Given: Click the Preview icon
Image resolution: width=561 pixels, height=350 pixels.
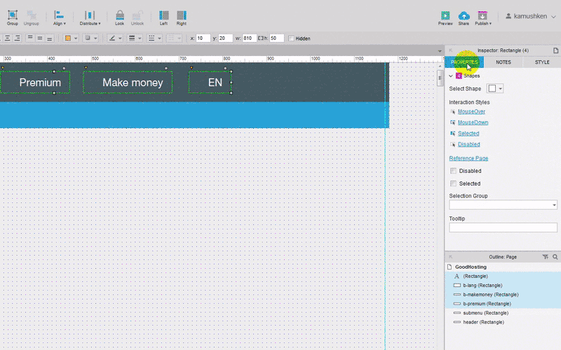Looking at the screenshot, I should (x=445, y=15).
